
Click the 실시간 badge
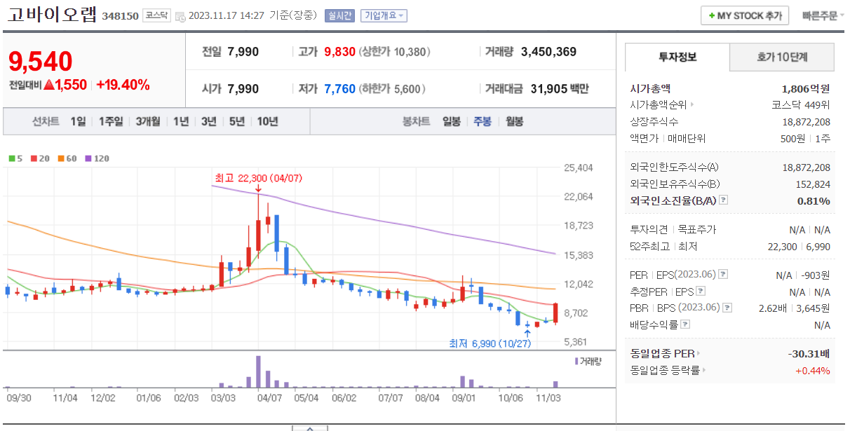tap(339, 16)
